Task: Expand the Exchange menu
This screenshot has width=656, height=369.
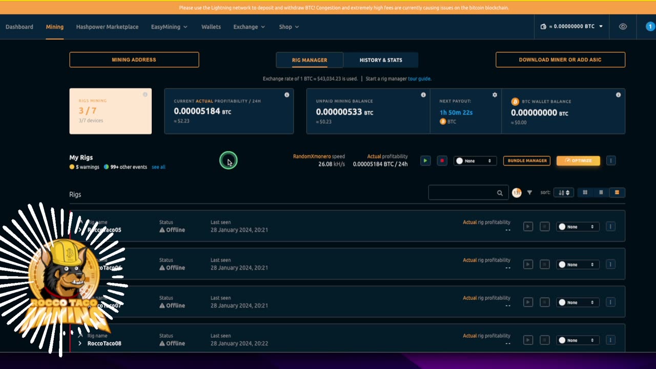Action: 249,27
